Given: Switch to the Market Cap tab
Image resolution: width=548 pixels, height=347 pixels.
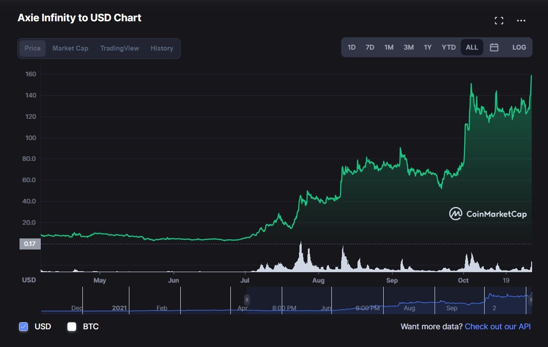Looking at the screenshot, I should click(x=70, y=48).
